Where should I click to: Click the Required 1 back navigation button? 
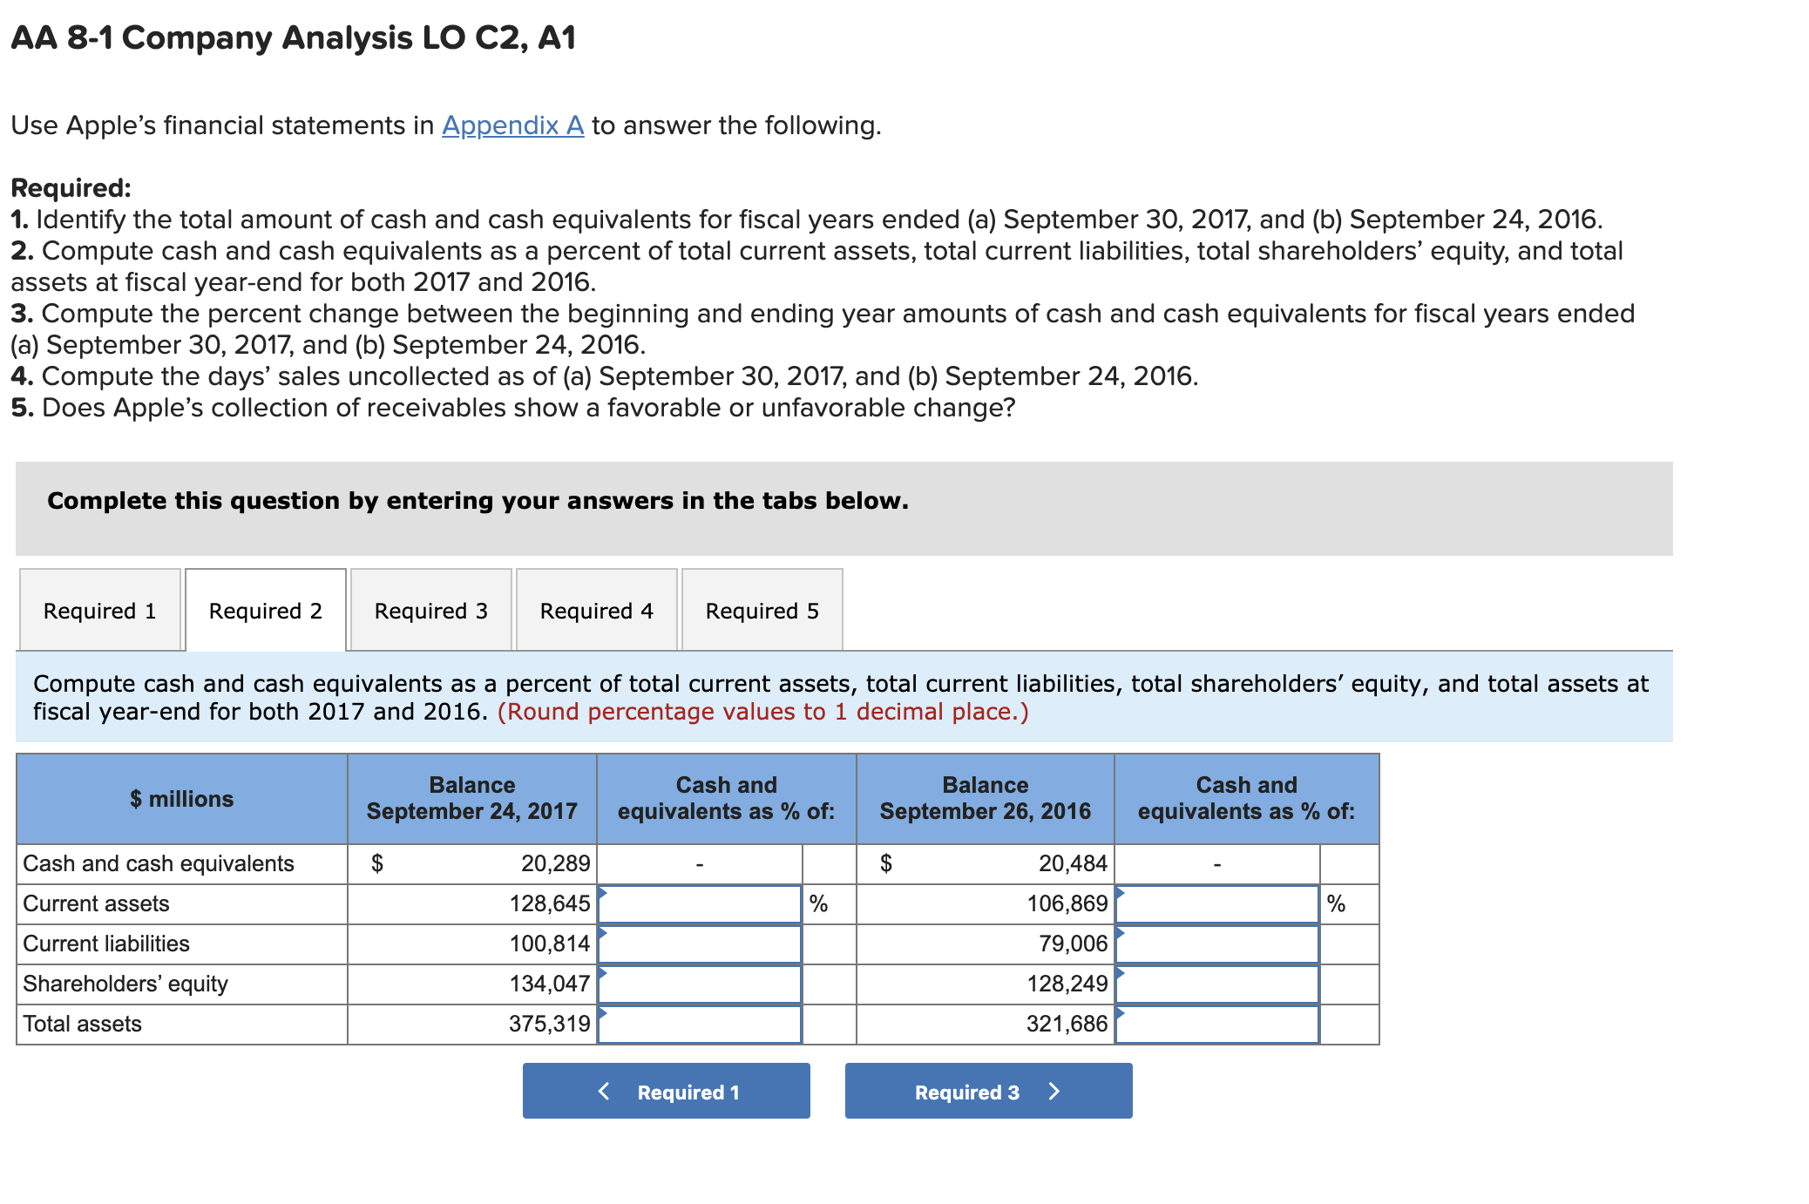pyautogui.click(x=667, y=1091)
